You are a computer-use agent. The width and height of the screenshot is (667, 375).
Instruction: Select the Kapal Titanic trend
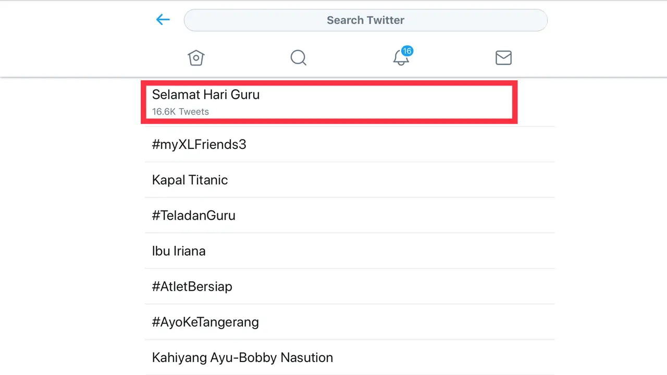350,180
